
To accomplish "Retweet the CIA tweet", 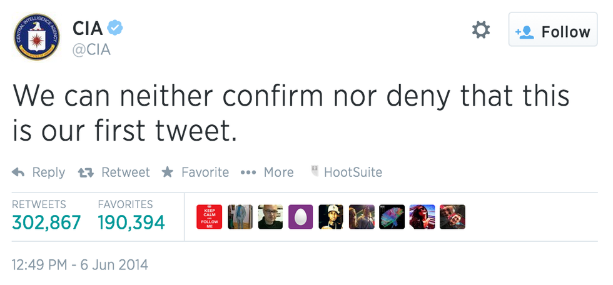I will [114, 172].
